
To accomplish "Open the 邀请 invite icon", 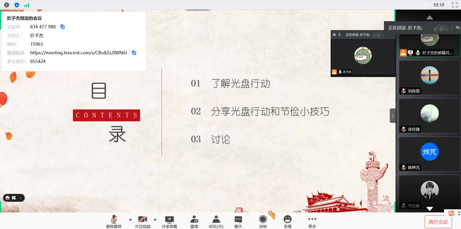I will pyautogui.click(x=194, y=221).
